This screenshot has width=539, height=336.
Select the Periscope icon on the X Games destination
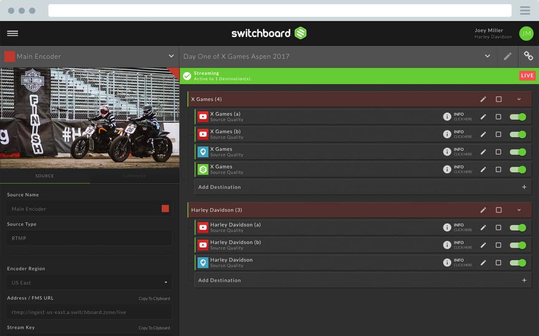click(203, 152)
